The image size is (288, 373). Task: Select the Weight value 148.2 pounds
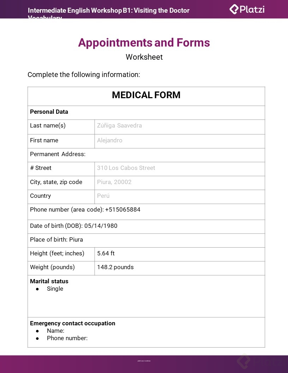pyautogui.click(x=115, y=267)
